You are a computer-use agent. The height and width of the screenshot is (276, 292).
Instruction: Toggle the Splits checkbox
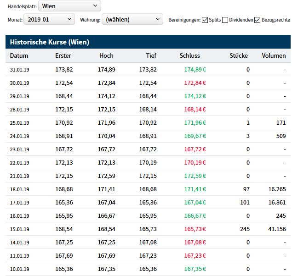(x=205, y=20)
